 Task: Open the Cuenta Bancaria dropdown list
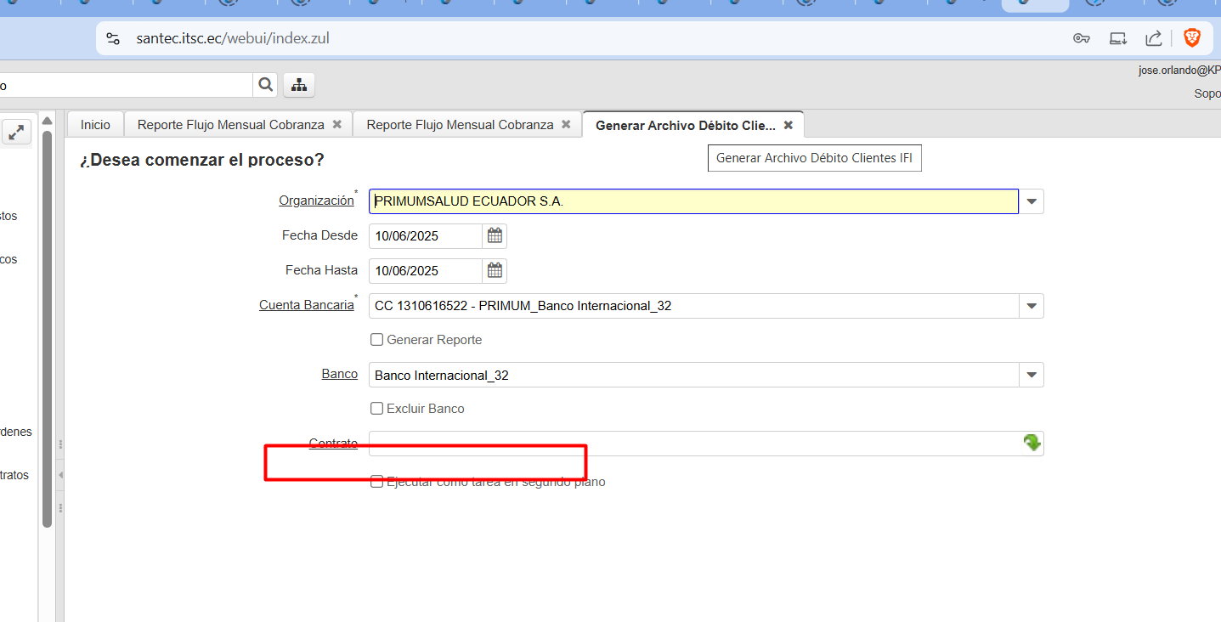point(1032,306)
